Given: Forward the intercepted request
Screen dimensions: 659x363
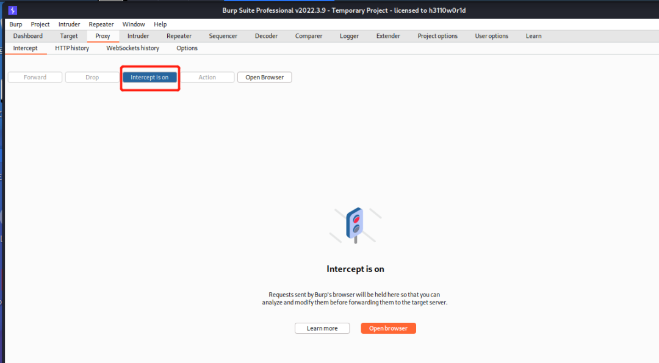Looking at the screenshot, I should click(34, 77).
